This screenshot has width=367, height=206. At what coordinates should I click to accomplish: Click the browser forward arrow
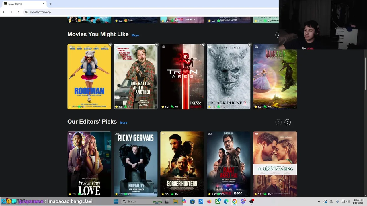11,12
